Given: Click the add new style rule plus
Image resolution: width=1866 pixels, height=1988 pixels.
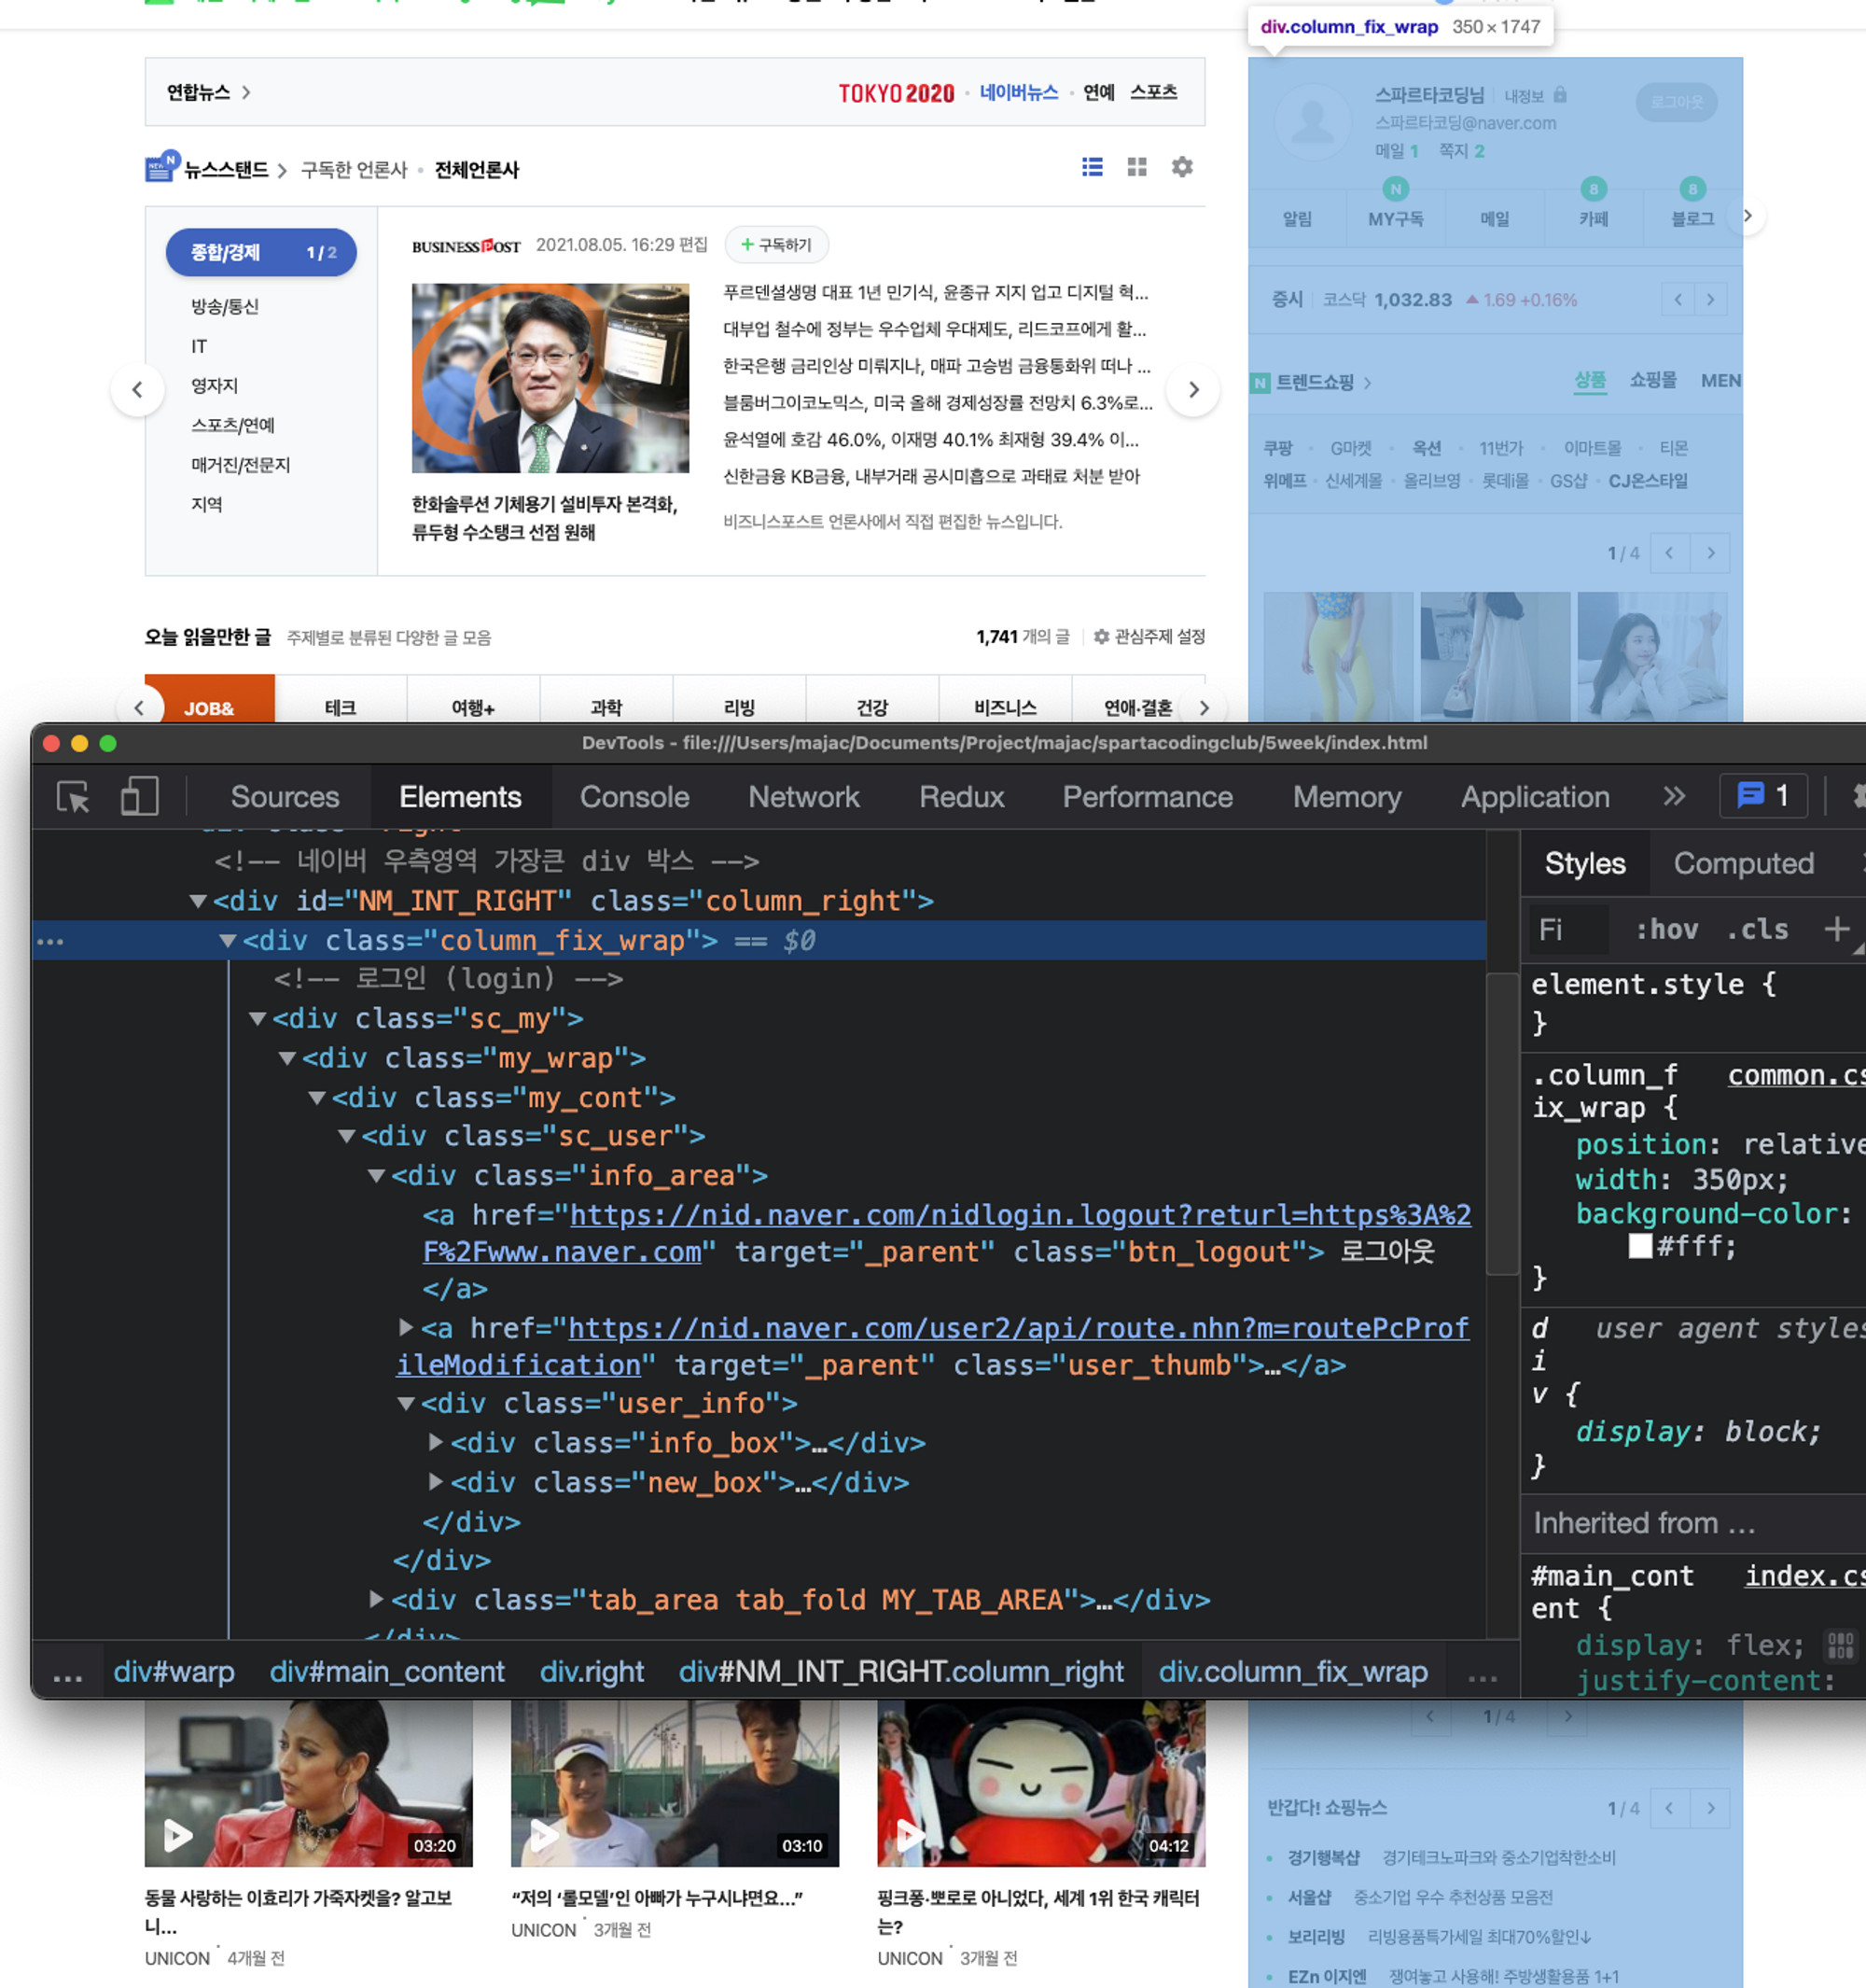Looking at the screenshot, I should pos(1836,929).
